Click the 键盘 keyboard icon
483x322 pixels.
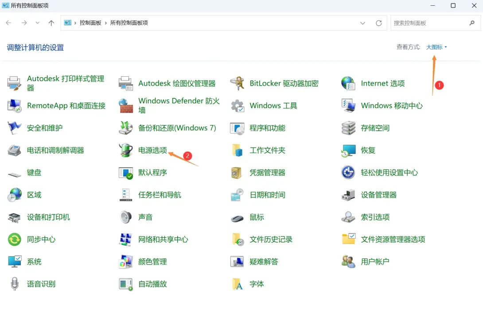click(14, 174)
